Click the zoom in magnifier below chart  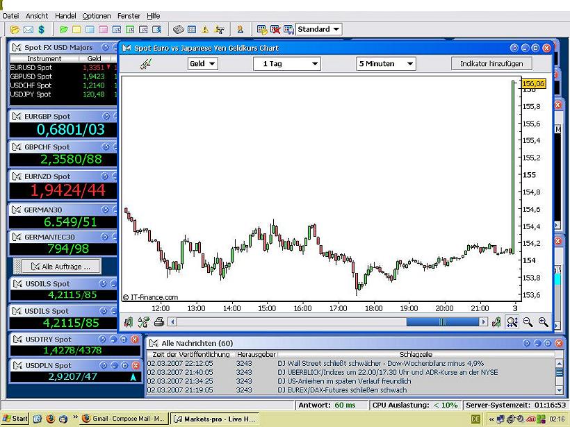(x=543, y=321)
